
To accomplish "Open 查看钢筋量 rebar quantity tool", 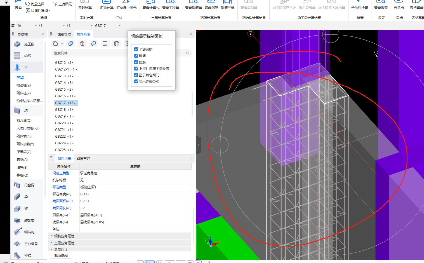I will (194, 5).
